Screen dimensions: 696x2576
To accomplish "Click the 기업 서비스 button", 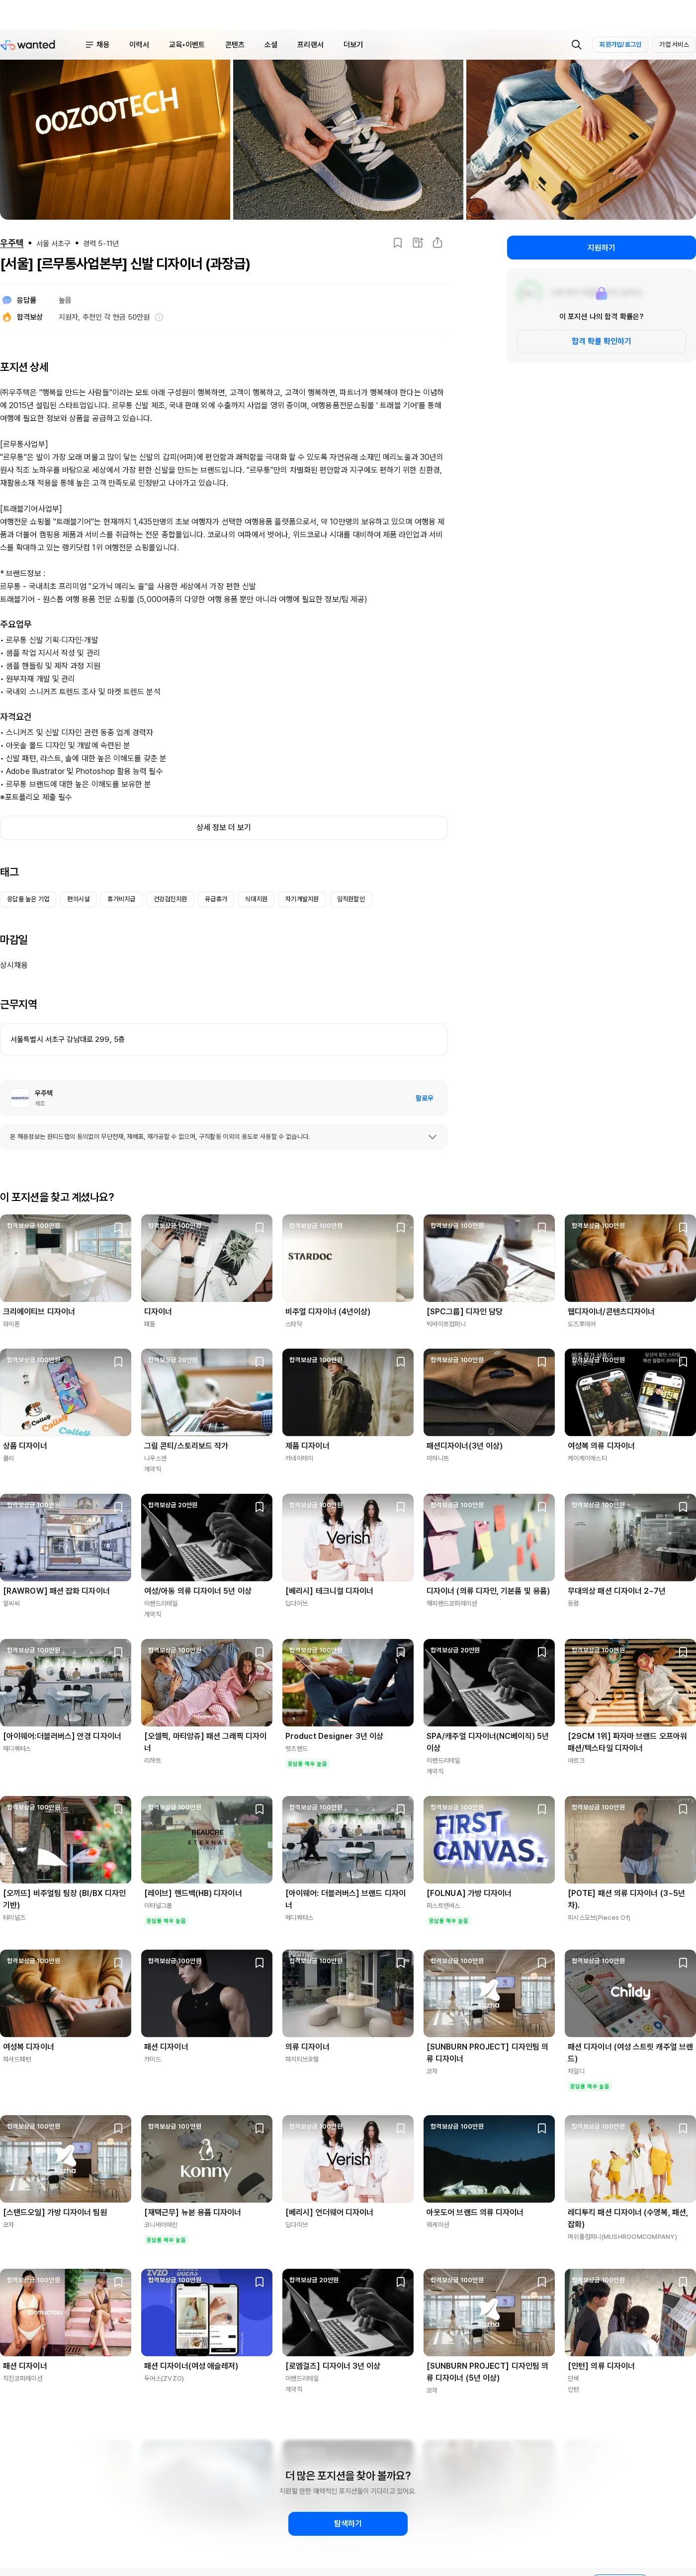I will point(674,45).
